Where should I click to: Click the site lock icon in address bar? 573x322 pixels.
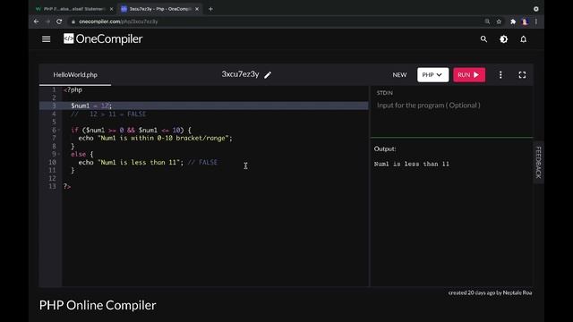[73, 21]
